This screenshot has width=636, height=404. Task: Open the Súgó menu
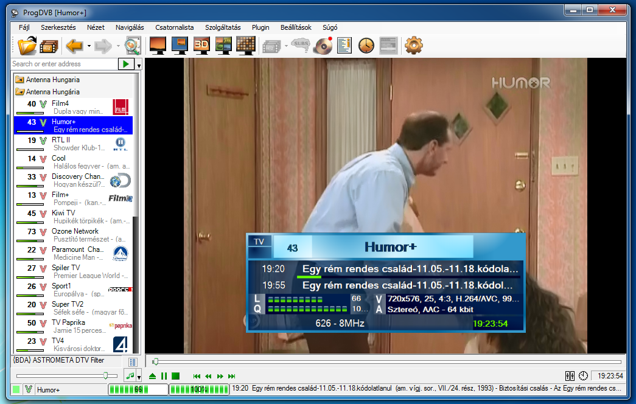tap(330, 27)
